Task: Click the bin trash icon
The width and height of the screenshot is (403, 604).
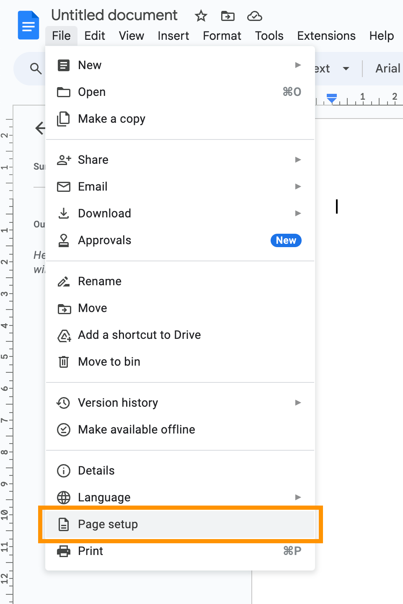Action: (64, 362)
